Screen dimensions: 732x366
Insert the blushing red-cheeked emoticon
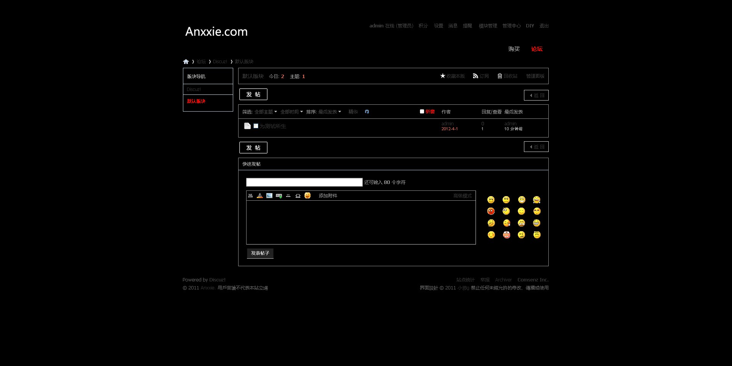click(x=491, y=235)
